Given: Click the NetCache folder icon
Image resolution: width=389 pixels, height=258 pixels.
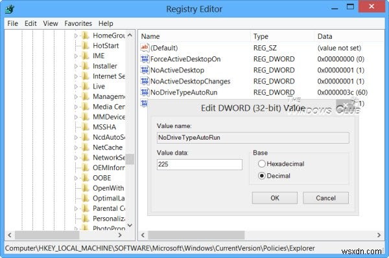Looking at the screenshot, I should click(x=86, y=147).
